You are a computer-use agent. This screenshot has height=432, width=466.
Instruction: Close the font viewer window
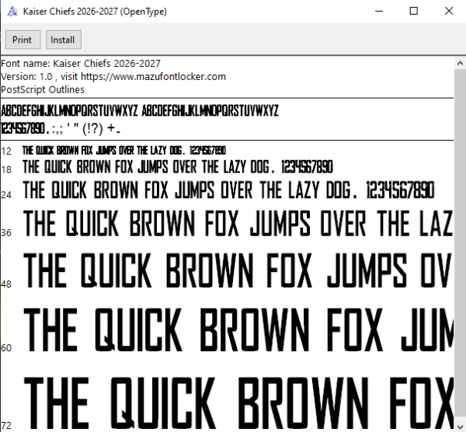pos(449,12)
